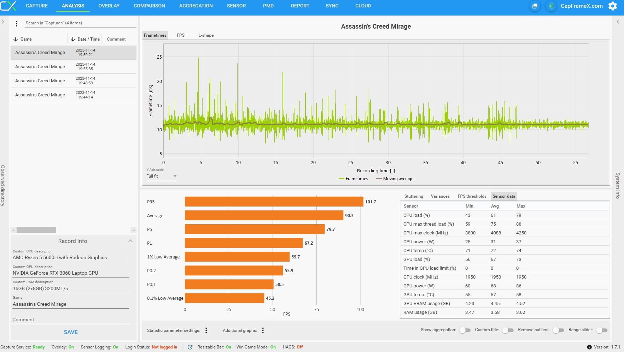
Task: Expand the System Info side panel
Action: (618, 22)
